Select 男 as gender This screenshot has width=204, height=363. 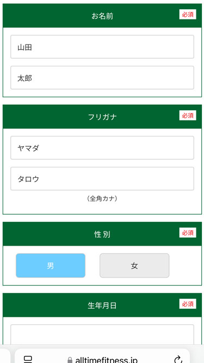(51, 266)
